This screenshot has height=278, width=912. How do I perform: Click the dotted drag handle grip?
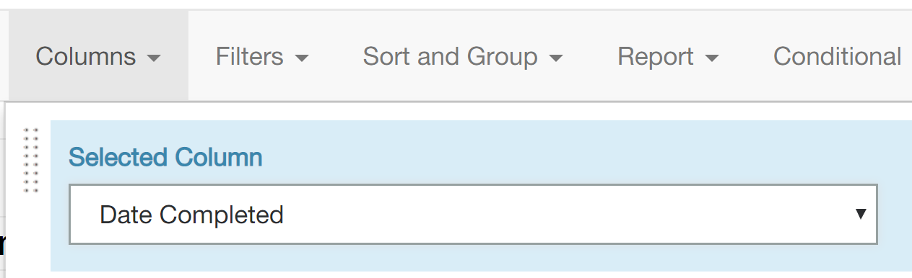click(30, 160)
